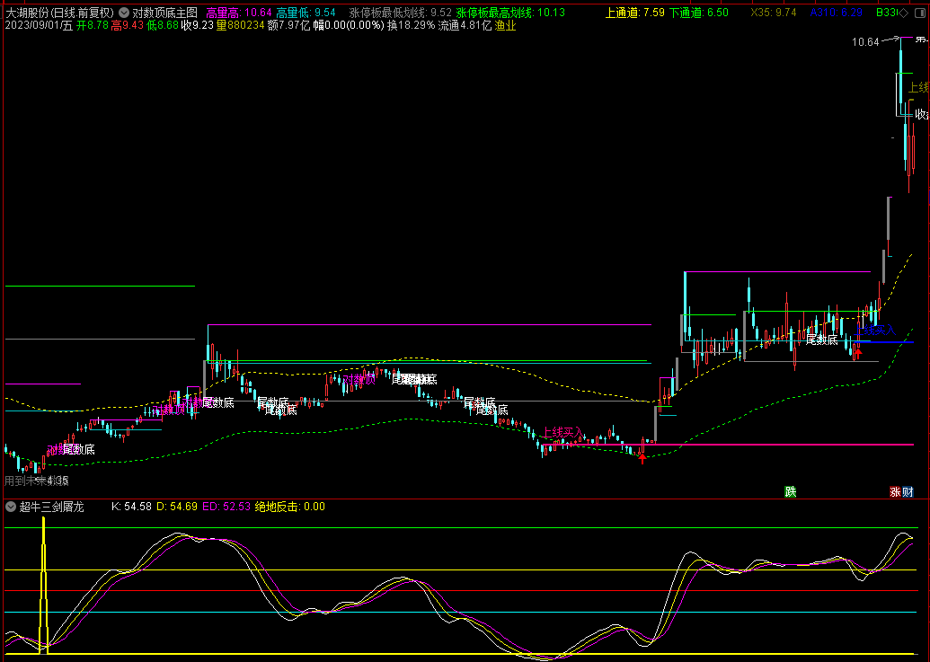930x662 pixels.
Task: Click the 绝地反击 0.00 indicator value
Action: point(290,507)
